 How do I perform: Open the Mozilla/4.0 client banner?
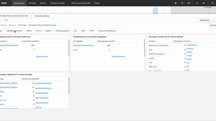tap(159, 45)
